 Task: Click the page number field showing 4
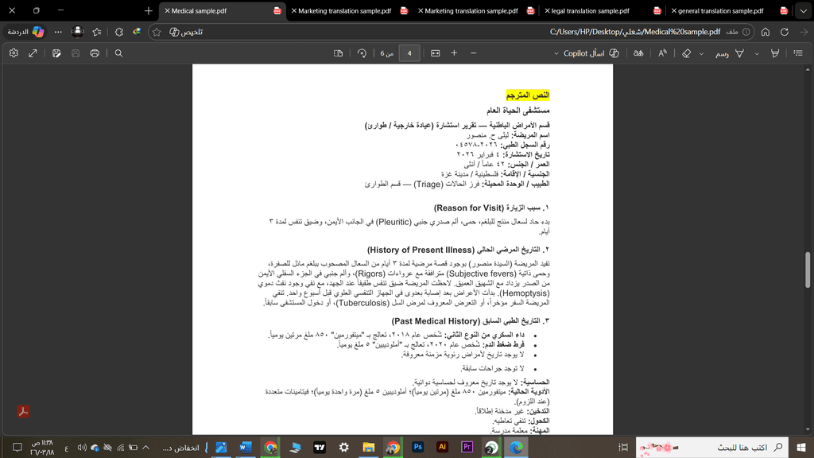click(x=409, y=53)
